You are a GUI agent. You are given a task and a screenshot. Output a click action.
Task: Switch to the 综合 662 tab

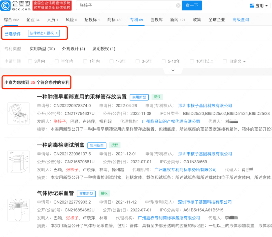(x=11, y=20)
